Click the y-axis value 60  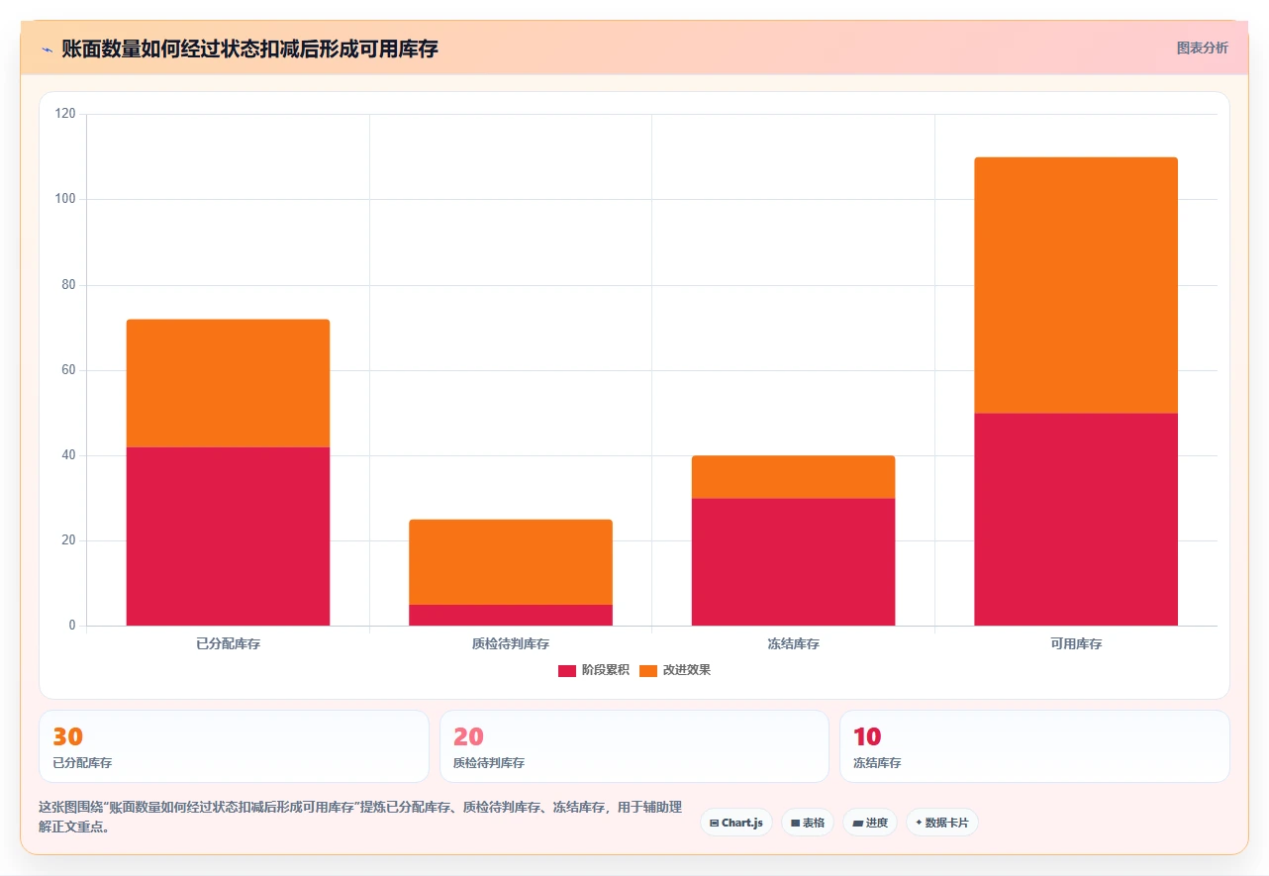68,370
